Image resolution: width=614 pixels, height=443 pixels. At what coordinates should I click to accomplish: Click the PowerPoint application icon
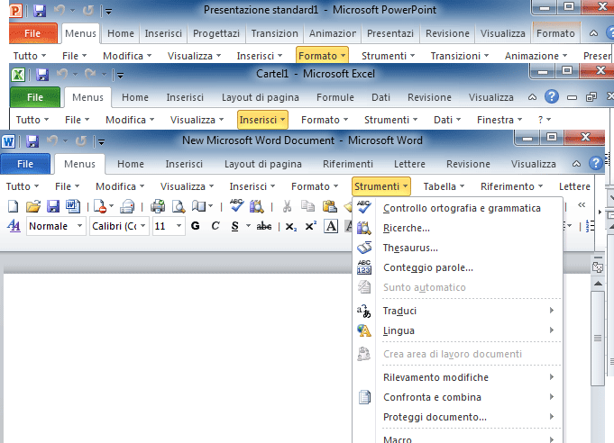15,11
